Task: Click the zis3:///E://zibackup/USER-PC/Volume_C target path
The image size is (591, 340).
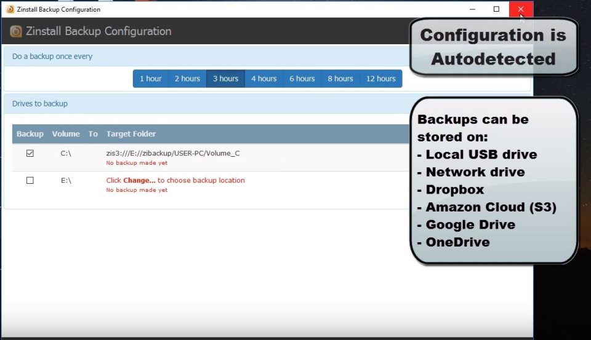Action: (x=173, y=153)
